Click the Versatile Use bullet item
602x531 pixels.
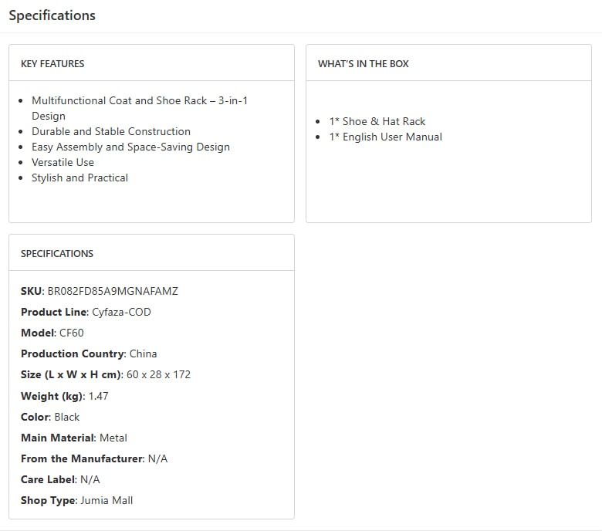(63, 162)
